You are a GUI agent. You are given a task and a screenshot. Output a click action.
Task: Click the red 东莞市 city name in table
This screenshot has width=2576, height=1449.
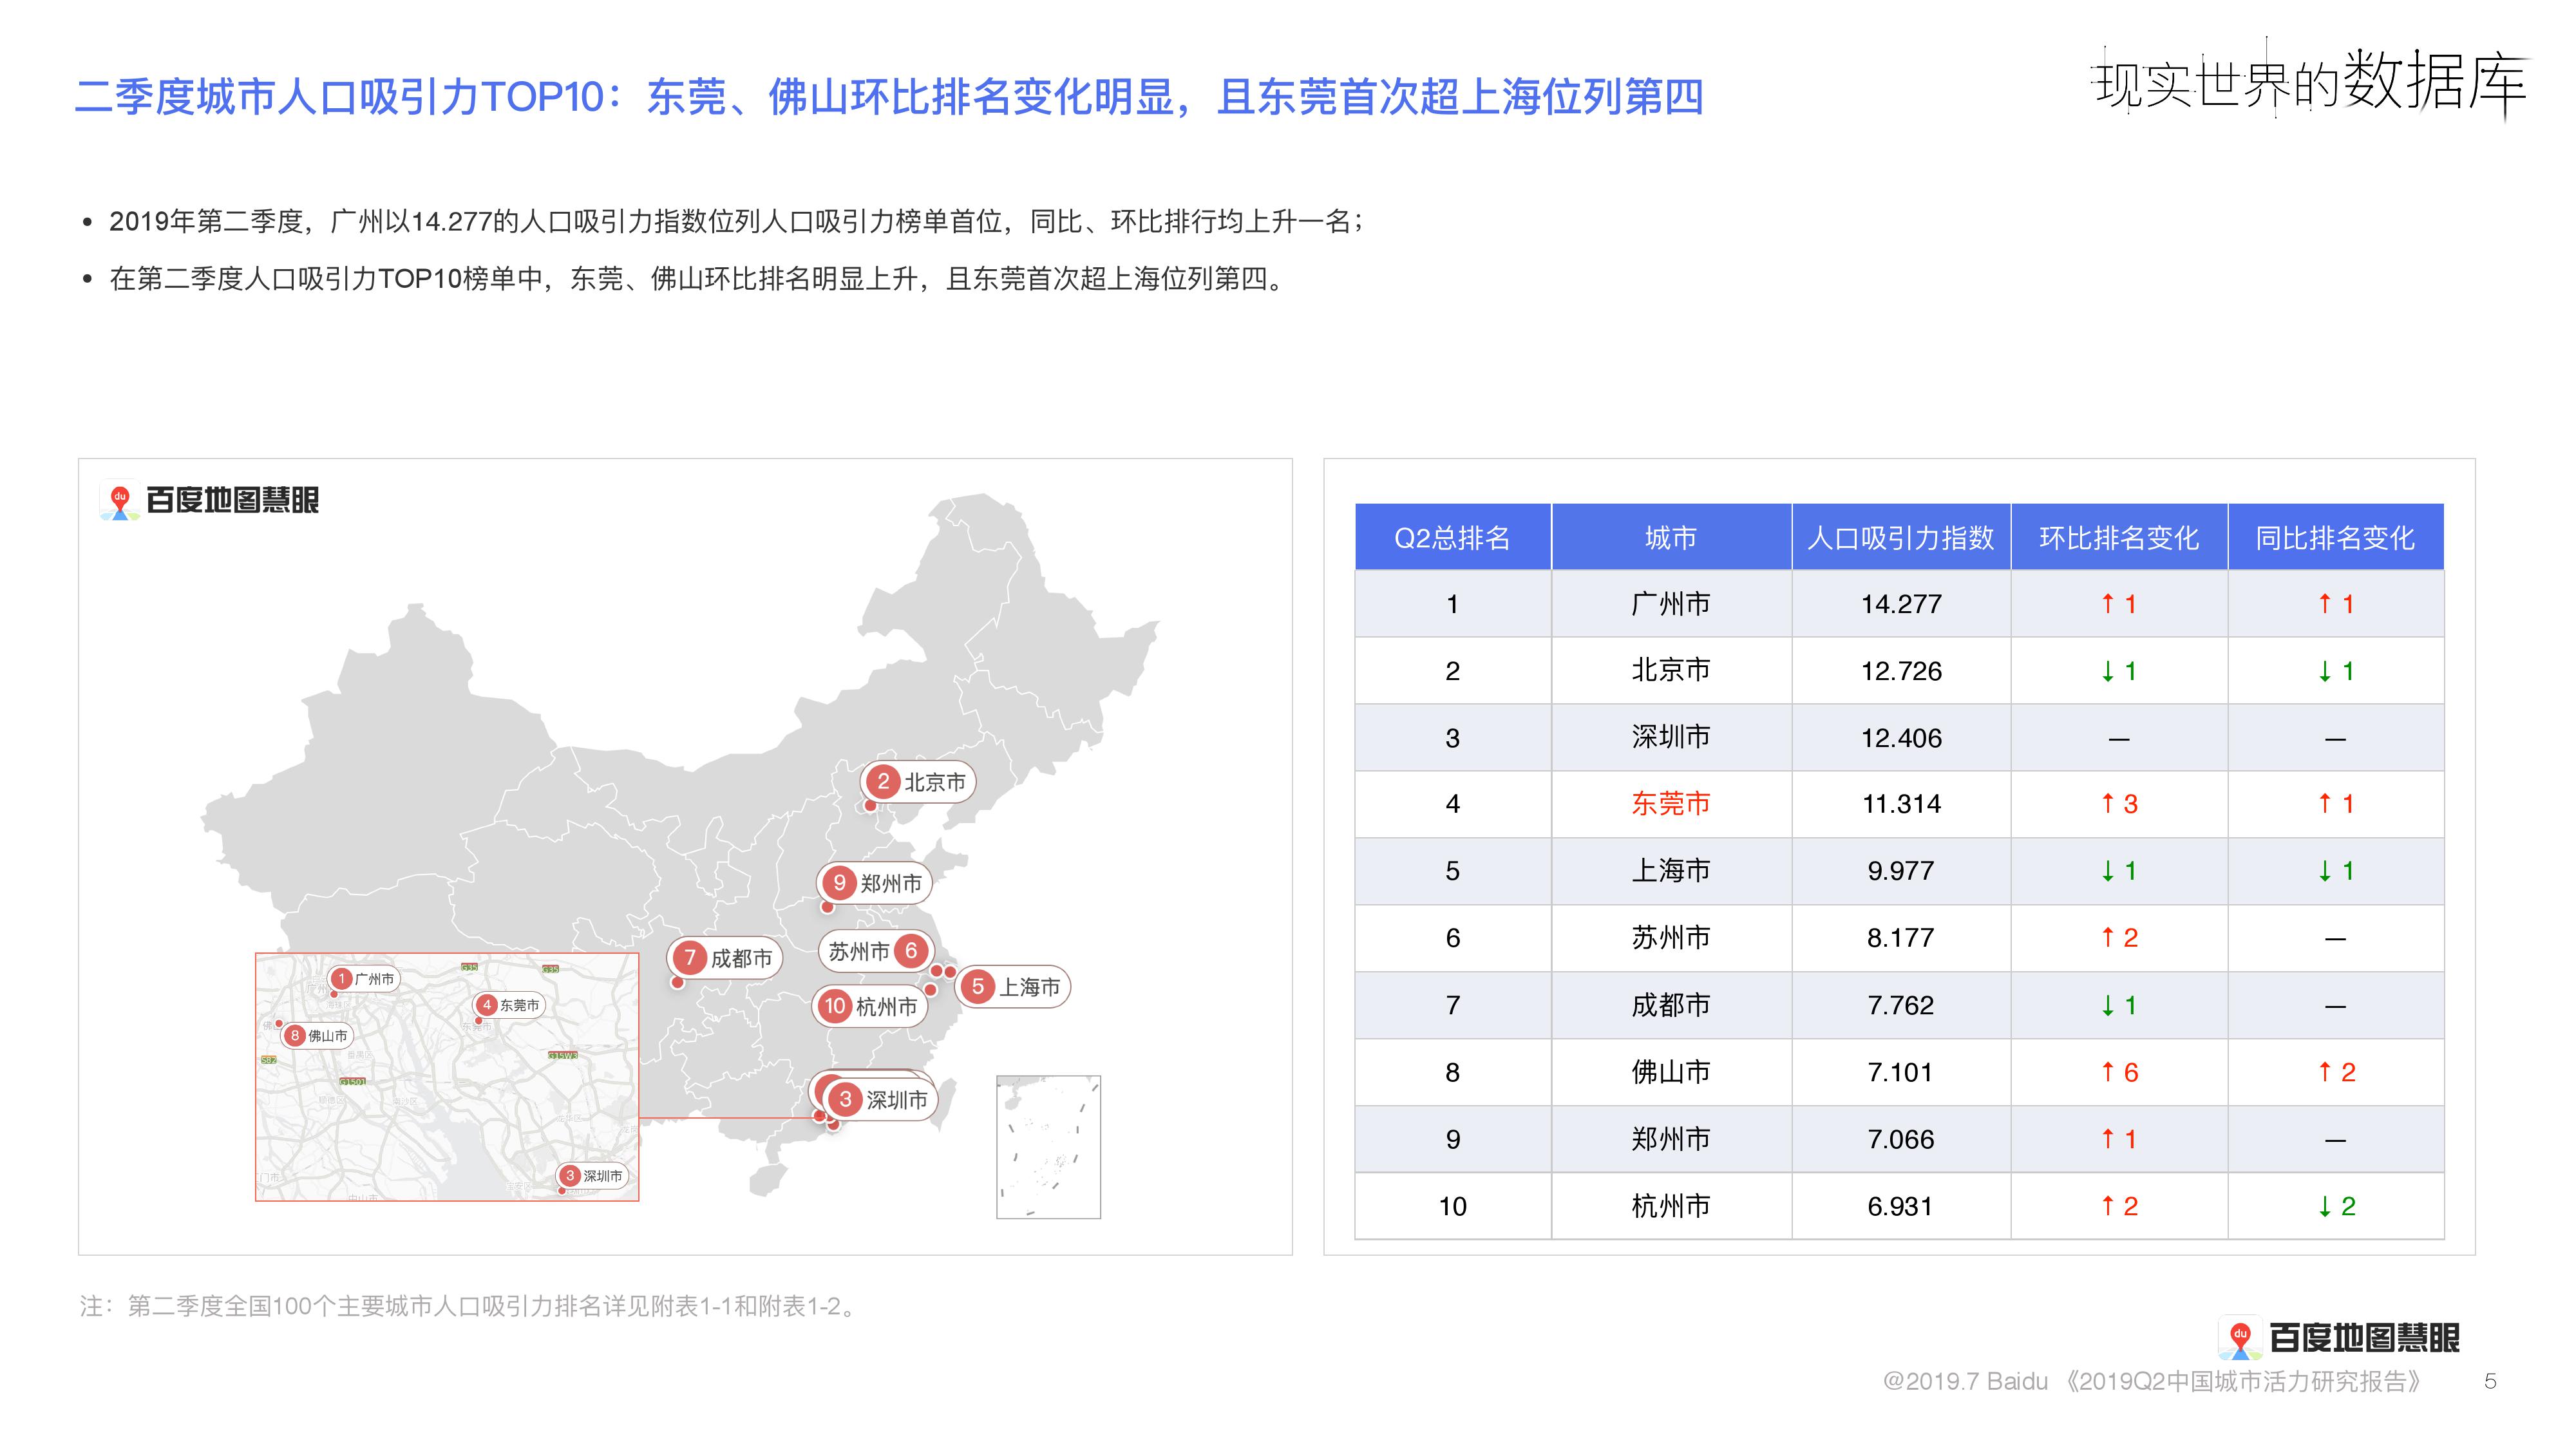click(x=1670, y=804)
